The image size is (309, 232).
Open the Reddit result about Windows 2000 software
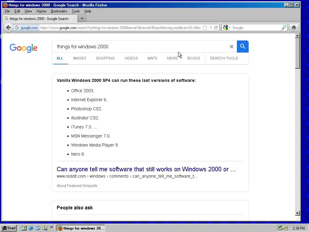click(146, 169)
